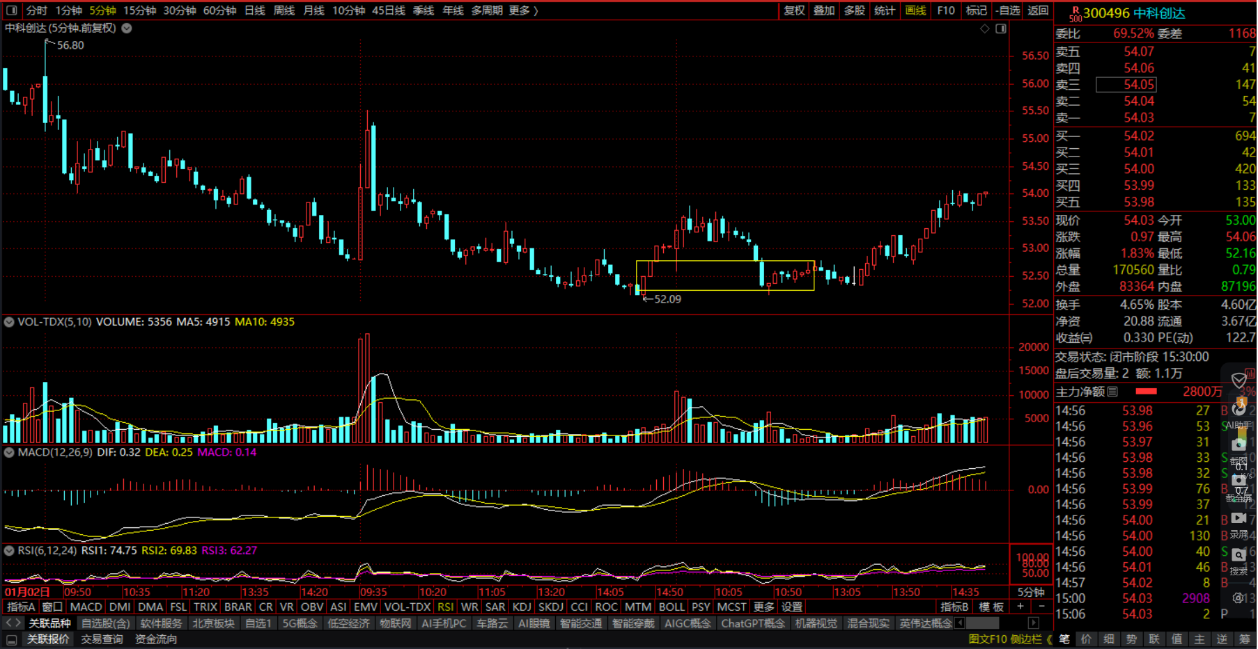Open the 指标A indicator group
Viewport: 1258px width, 649px height.
(20, 607)
